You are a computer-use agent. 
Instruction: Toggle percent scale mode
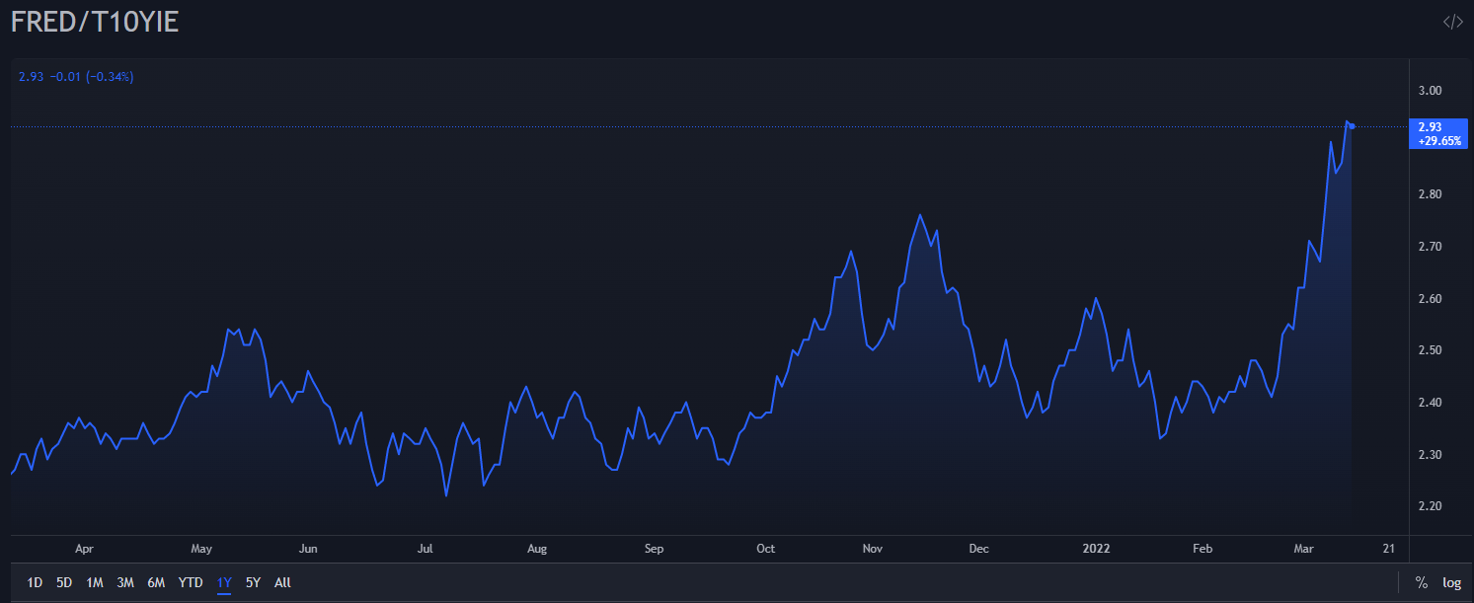click(x=1422, y=582)
